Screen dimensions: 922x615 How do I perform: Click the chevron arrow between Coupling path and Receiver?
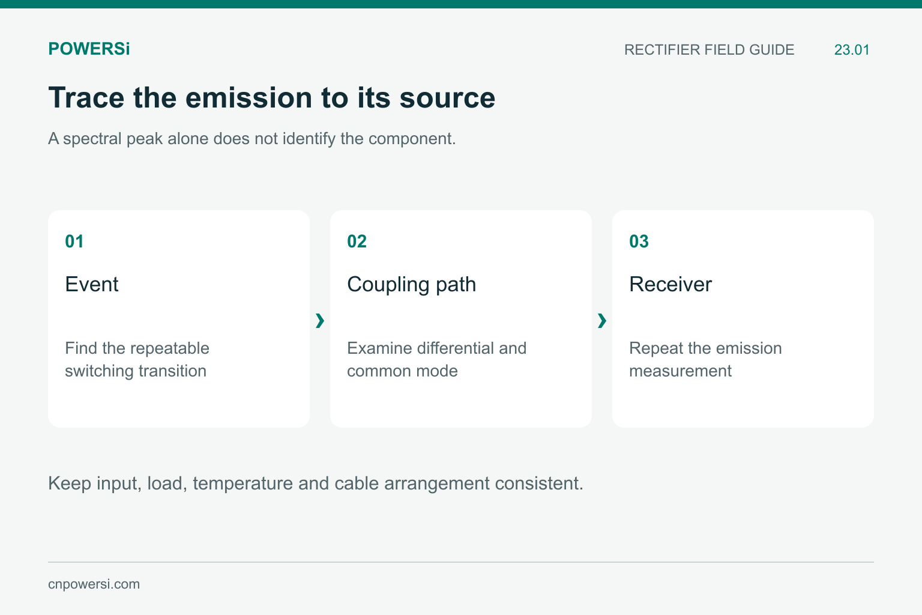[602, 321]
